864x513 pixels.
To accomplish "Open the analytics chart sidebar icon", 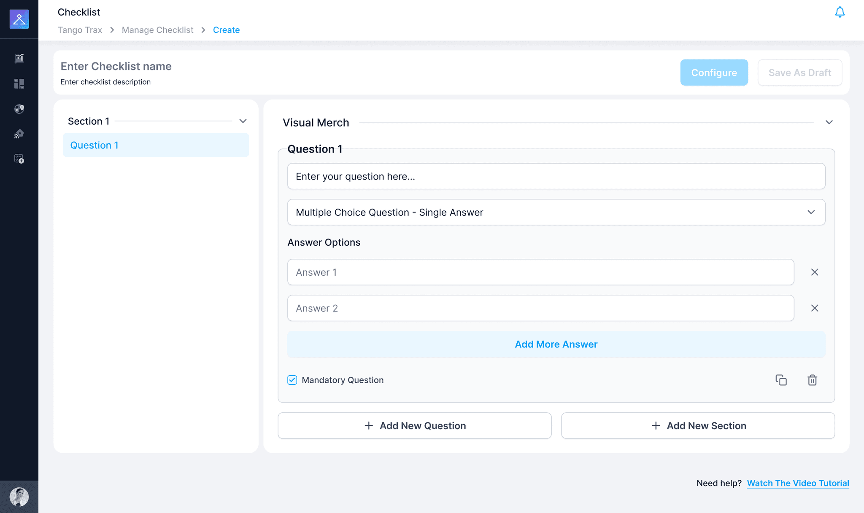I will coord(19,58).
